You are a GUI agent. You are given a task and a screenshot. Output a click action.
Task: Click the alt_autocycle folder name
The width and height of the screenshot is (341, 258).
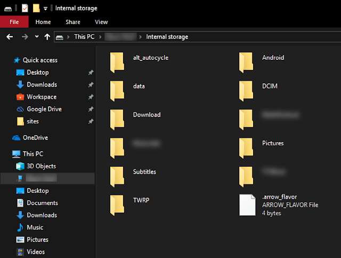pos(151,58)
